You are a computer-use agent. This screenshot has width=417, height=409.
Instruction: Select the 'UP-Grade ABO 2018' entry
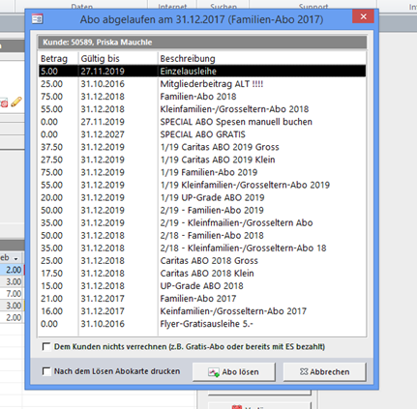point(202,286)
